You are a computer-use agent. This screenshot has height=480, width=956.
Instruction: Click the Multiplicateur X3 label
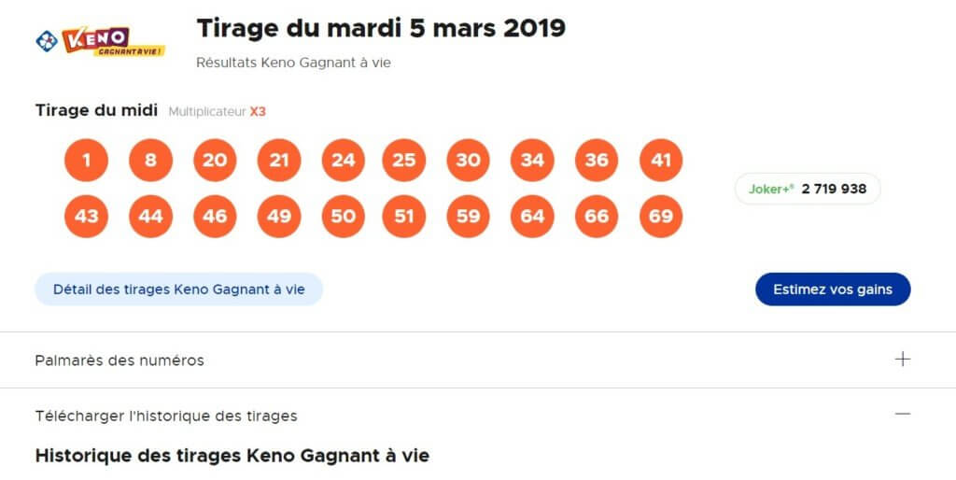coord(217,112)
